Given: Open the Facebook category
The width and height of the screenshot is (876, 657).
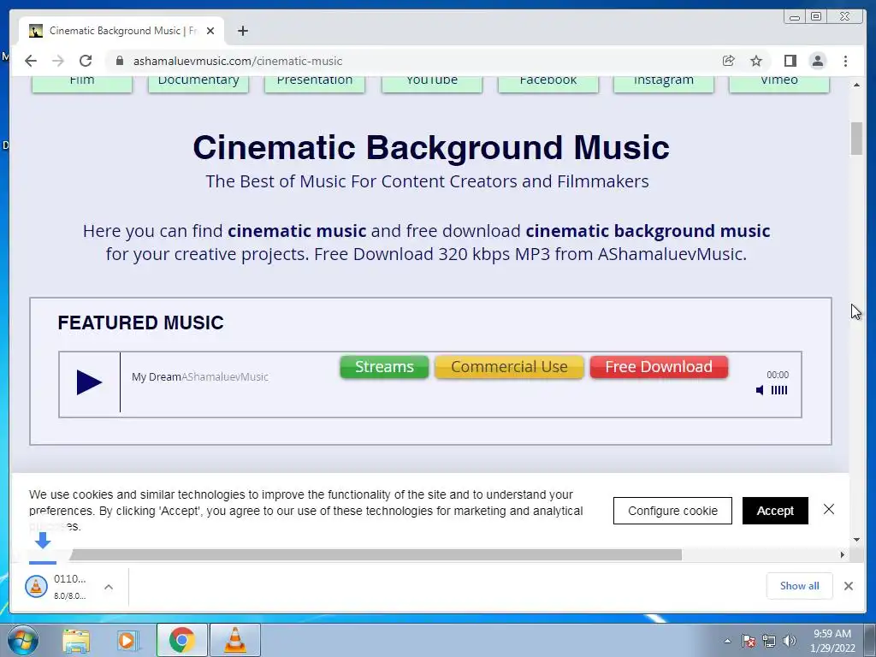Looking at the screenshot, I should click(548, 83).
